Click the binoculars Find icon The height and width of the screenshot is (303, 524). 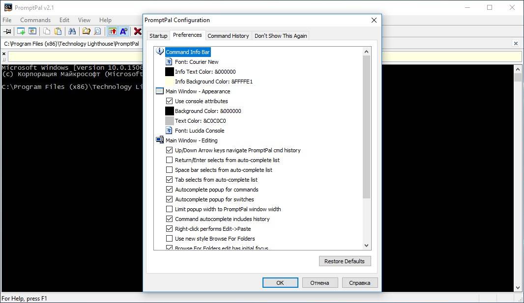coord(72,31)
